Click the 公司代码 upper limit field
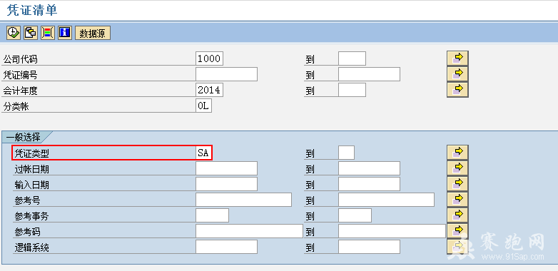The width and height of the screenshot is (558, 271). click(352, 58)
